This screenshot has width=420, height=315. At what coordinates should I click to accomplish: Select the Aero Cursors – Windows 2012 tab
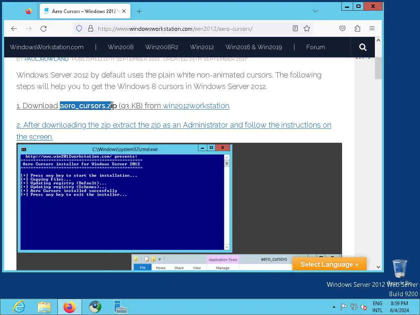[85, 11]
